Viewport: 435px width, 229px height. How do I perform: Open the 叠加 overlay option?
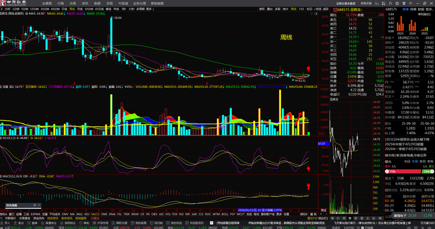(x=270, y=9)
